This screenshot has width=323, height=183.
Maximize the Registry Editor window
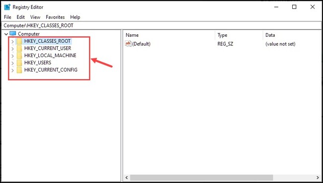click(x=294, y=7)
